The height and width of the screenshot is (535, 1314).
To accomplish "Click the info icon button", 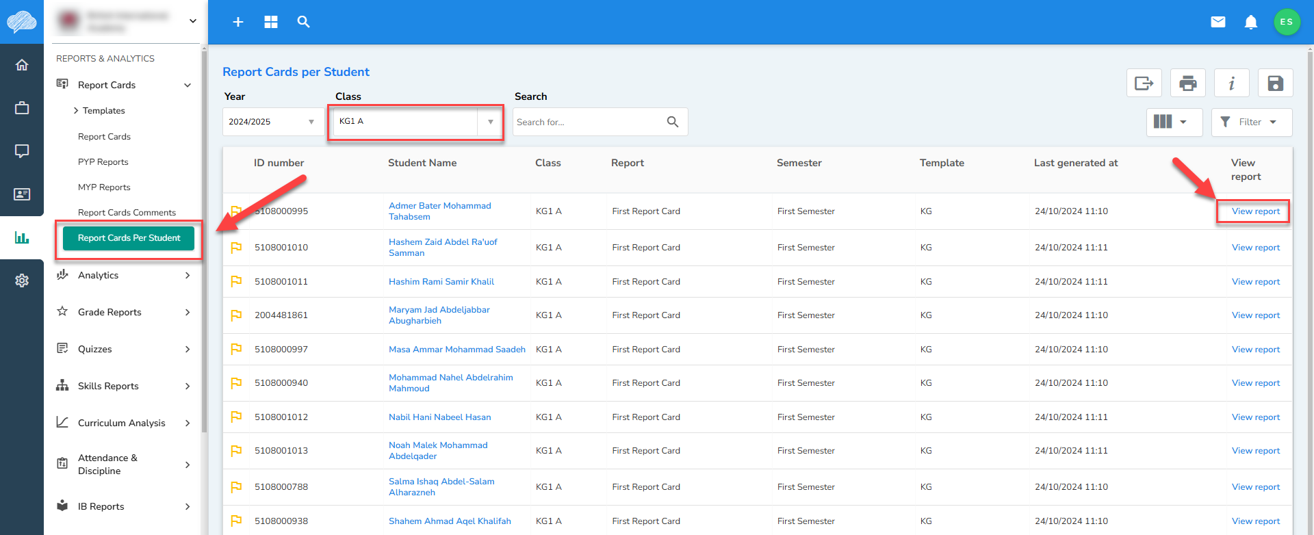I will coord(1232,83).
